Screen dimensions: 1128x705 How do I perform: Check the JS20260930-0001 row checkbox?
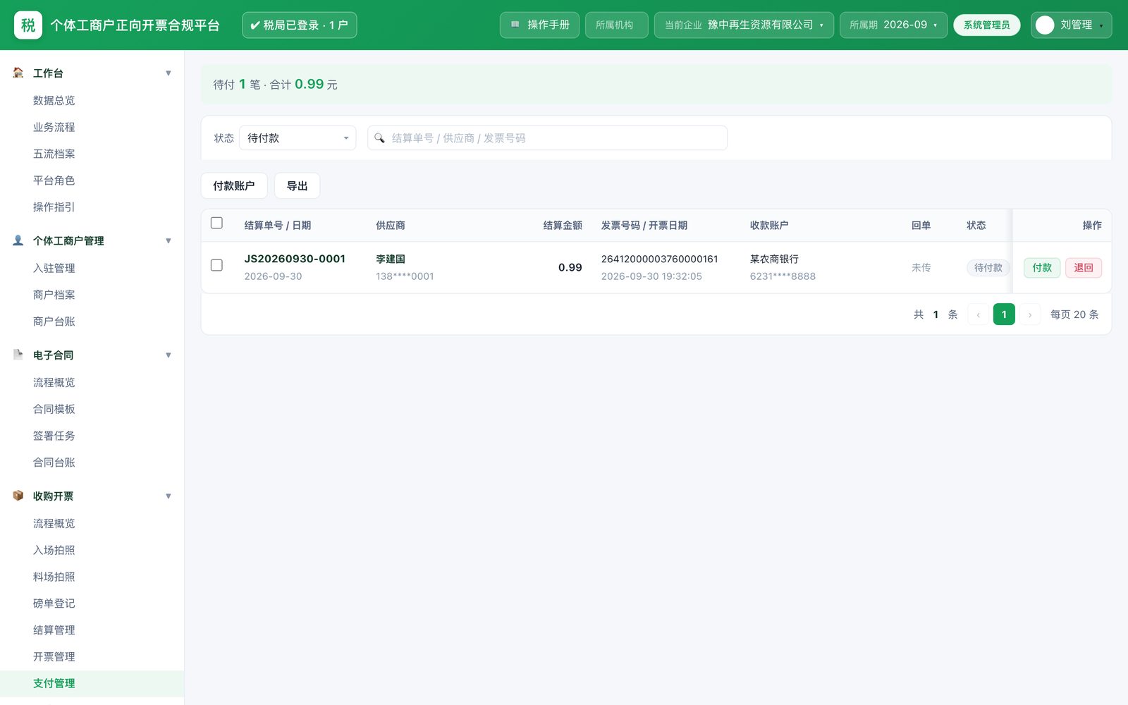point(216,265)
